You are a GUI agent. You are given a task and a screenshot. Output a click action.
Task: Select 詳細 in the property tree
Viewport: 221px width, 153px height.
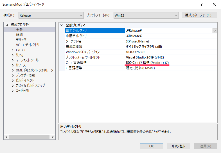click(x=19, y=35)
